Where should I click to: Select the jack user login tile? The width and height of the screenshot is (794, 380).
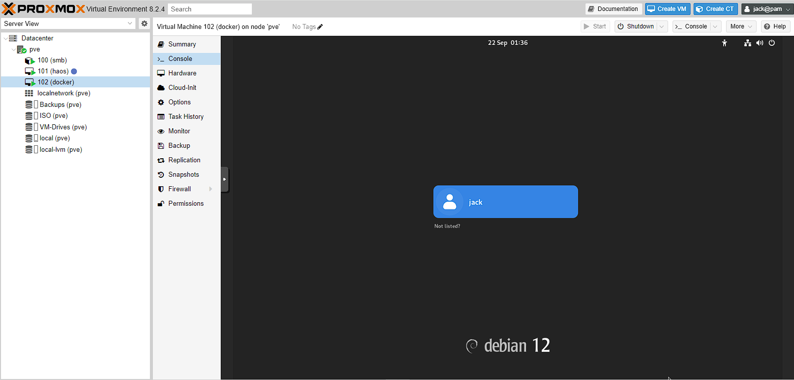506,202
